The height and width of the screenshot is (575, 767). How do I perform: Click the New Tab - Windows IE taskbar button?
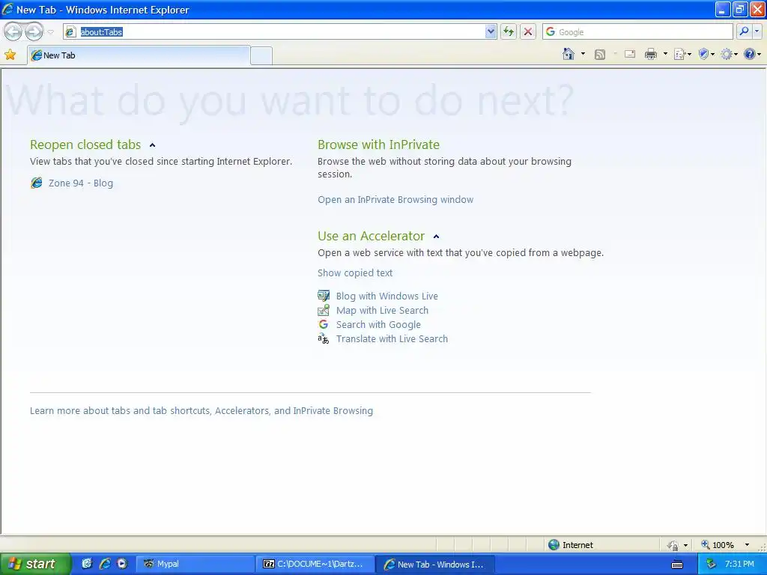[435, 564]
